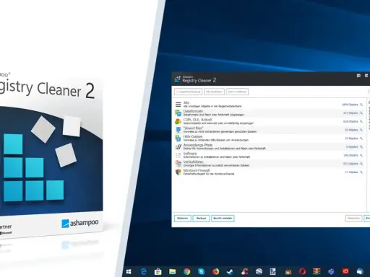Launch Google Chrome from the taskbar

pos(186,272)
